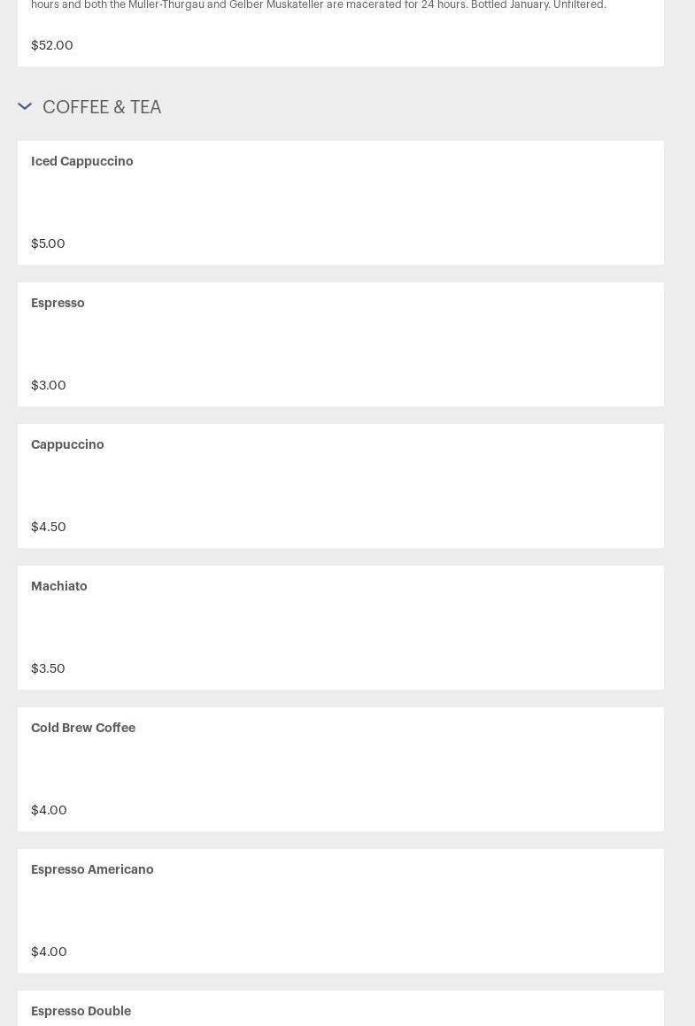The height and width of the screenshot is (1026, 695).
Task: Click empty description area of Machiato card
Action: [341, 627]
